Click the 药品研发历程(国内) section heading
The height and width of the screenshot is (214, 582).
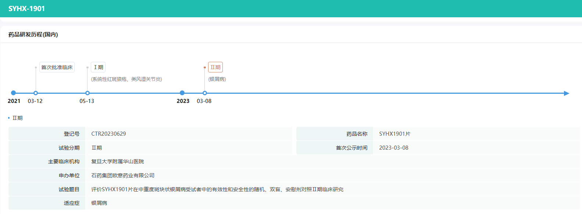(33, 35)
